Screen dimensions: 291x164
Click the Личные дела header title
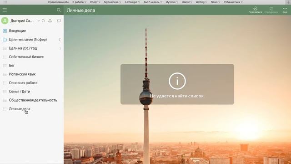[81, 10]
